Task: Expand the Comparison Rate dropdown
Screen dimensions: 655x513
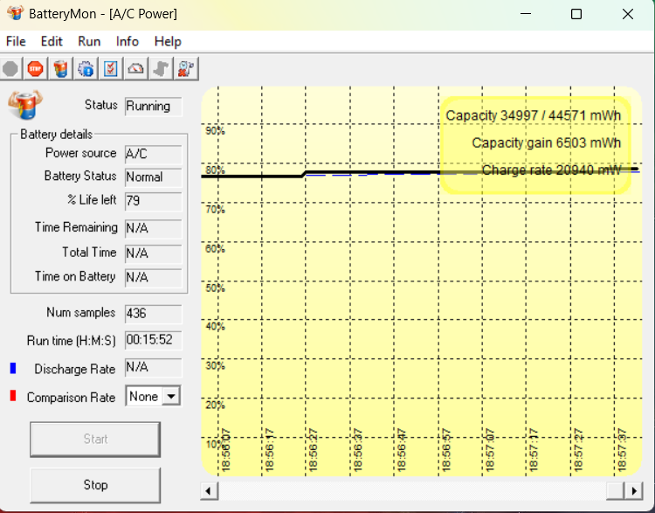Action: (x=171, y=396)
